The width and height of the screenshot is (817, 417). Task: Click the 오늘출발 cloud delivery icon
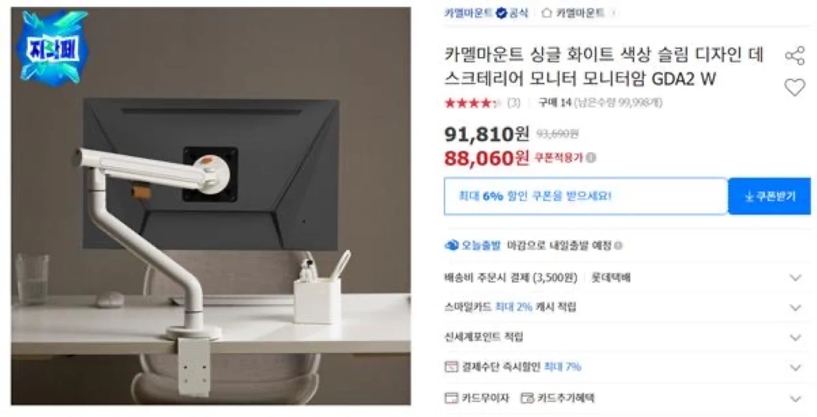pyautogui.click(x=452, y=245)
